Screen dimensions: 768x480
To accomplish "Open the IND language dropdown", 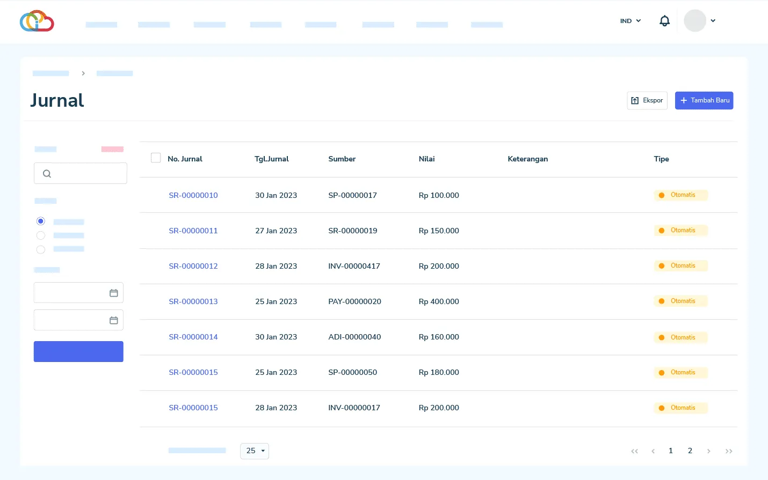I will point(631,21).
